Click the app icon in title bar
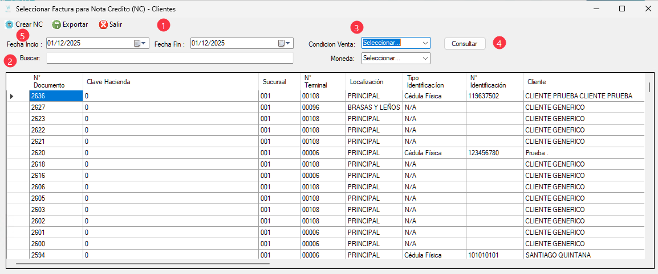Image resolution: width=658 pixels, height=274 pixels. [8, 9]
